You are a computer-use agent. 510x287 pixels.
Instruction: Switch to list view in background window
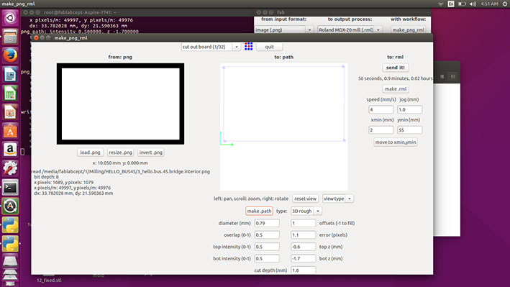442,76
